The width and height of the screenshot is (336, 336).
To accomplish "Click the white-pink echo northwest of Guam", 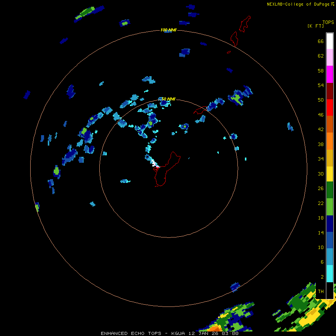I will (x=155, y=164).
